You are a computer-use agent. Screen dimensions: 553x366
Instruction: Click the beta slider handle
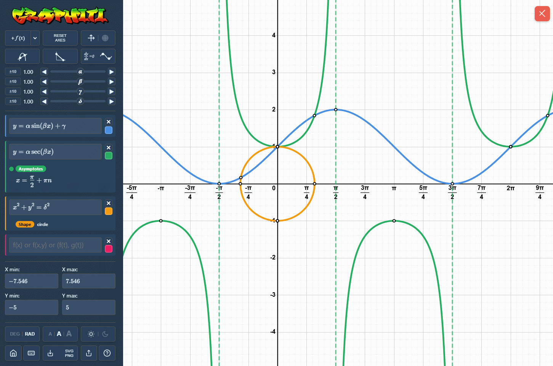click(x=80, y=81)
